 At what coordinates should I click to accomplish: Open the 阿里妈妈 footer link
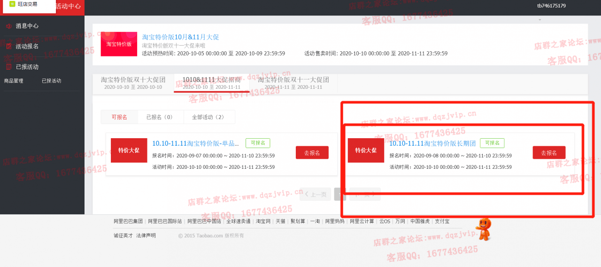[x=335, y=221]
